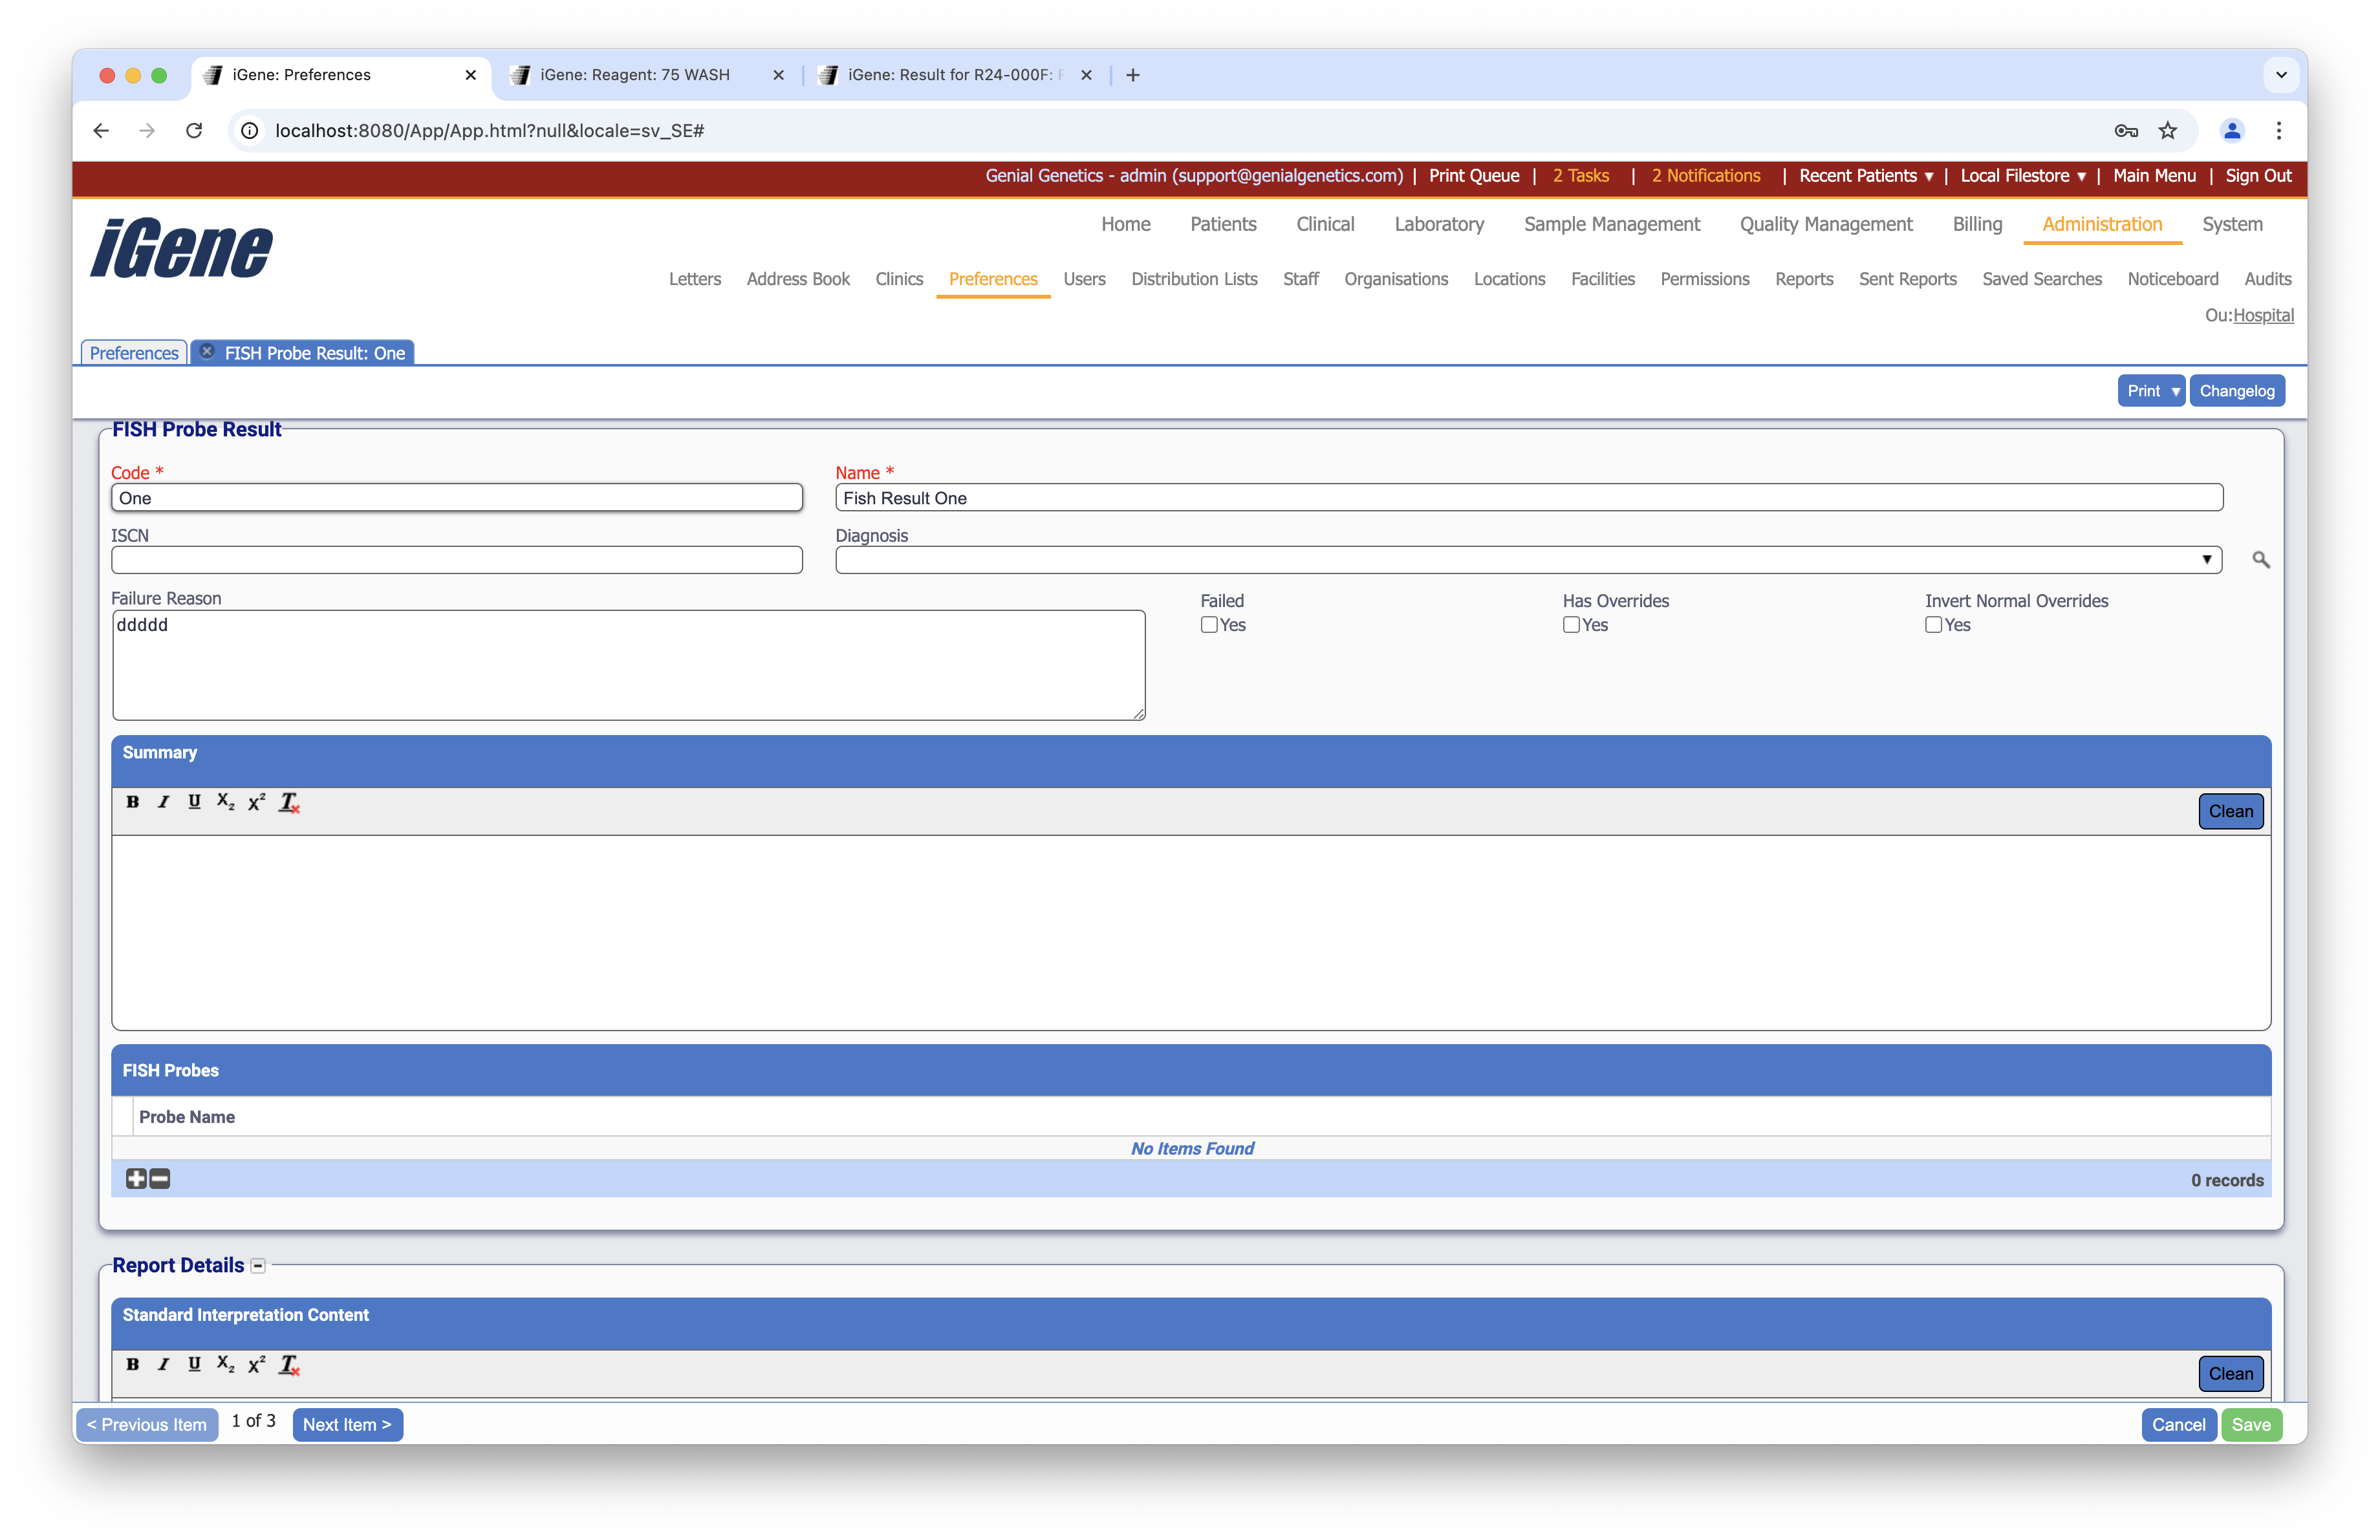Expand the Print button dropdown arrow
Image resolution: width=2380 pixels, height=1540 pixels.
tap(2175, 390)
